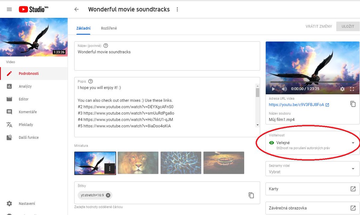Screen dimensions: 360x215
Task: Click the video preview progress bar
Action: coord(312,82)
